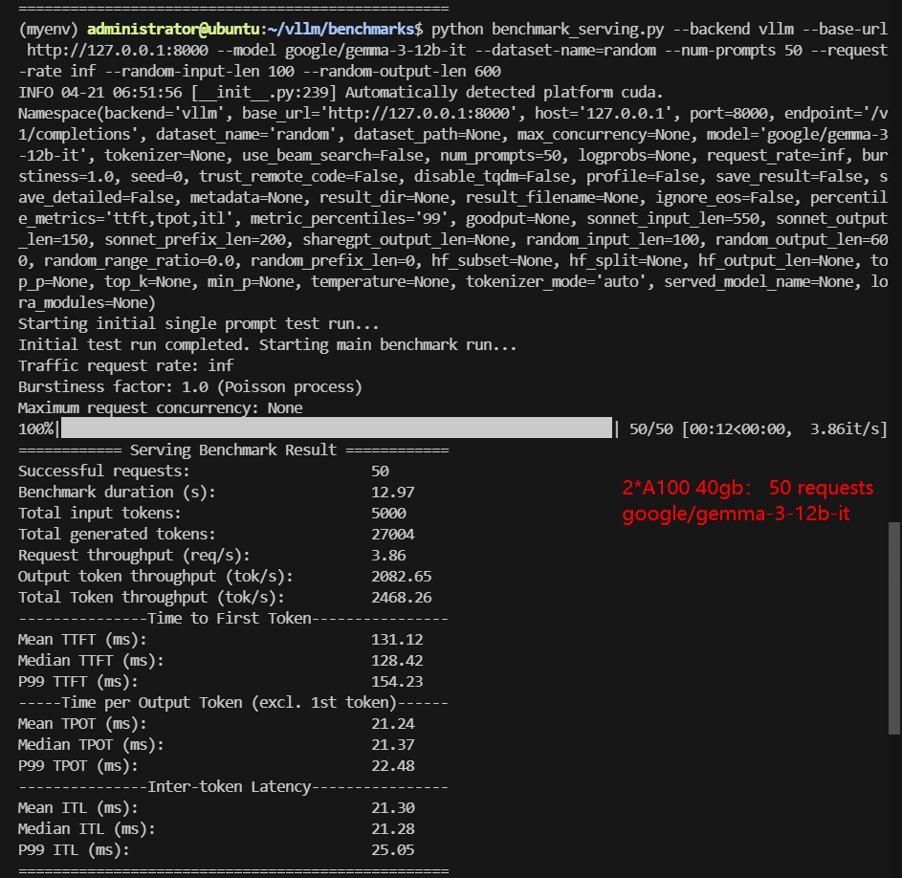
Task: Click Mean TTFT value 131.12
Action: (397, 640)
